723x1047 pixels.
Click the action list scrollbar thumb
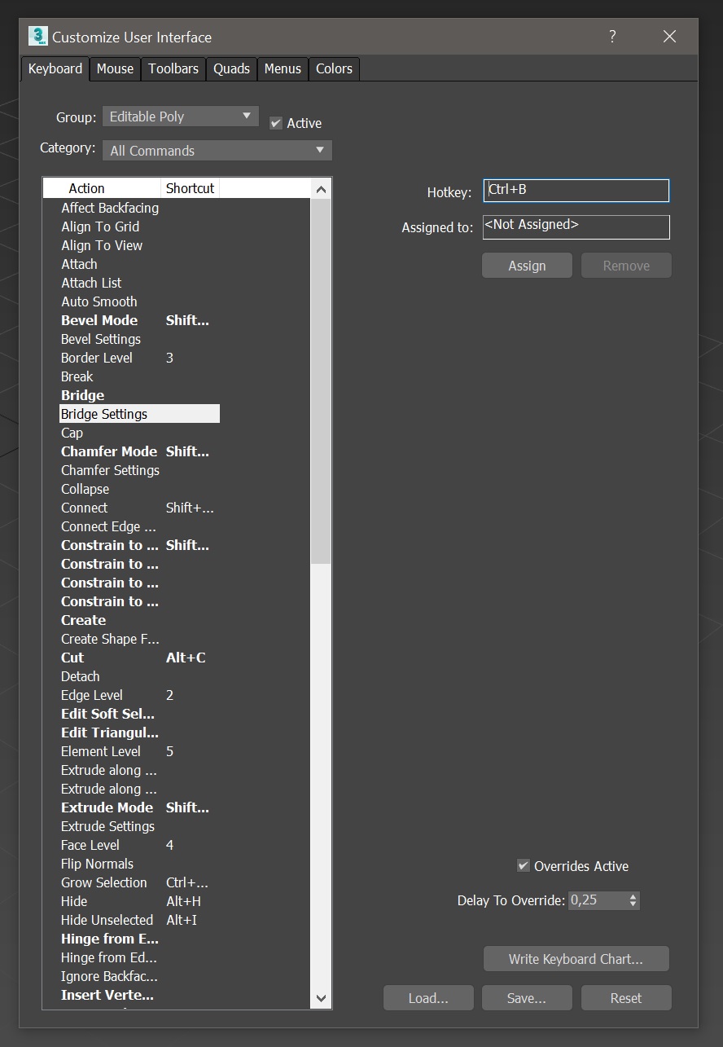click(x=321, y=381)
